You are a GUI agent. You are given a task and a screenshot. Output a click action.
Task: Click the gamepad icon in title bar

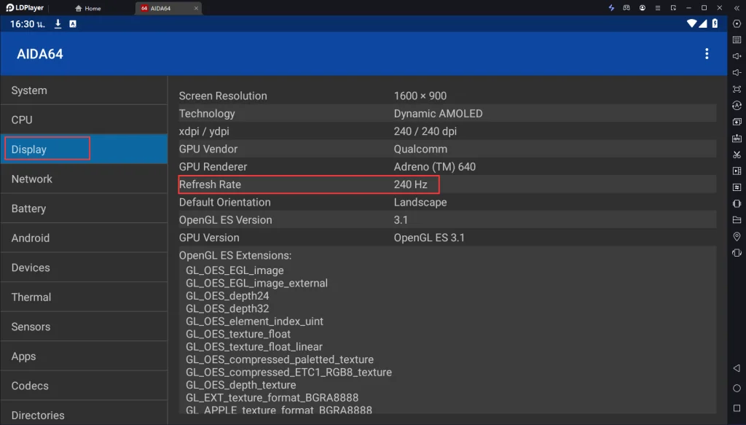click(627, 7)
